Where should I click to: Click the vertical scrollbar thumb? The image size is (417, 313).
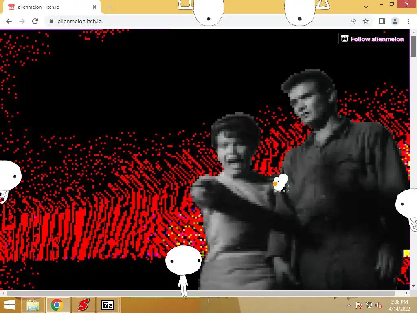[x=413, y=46]
